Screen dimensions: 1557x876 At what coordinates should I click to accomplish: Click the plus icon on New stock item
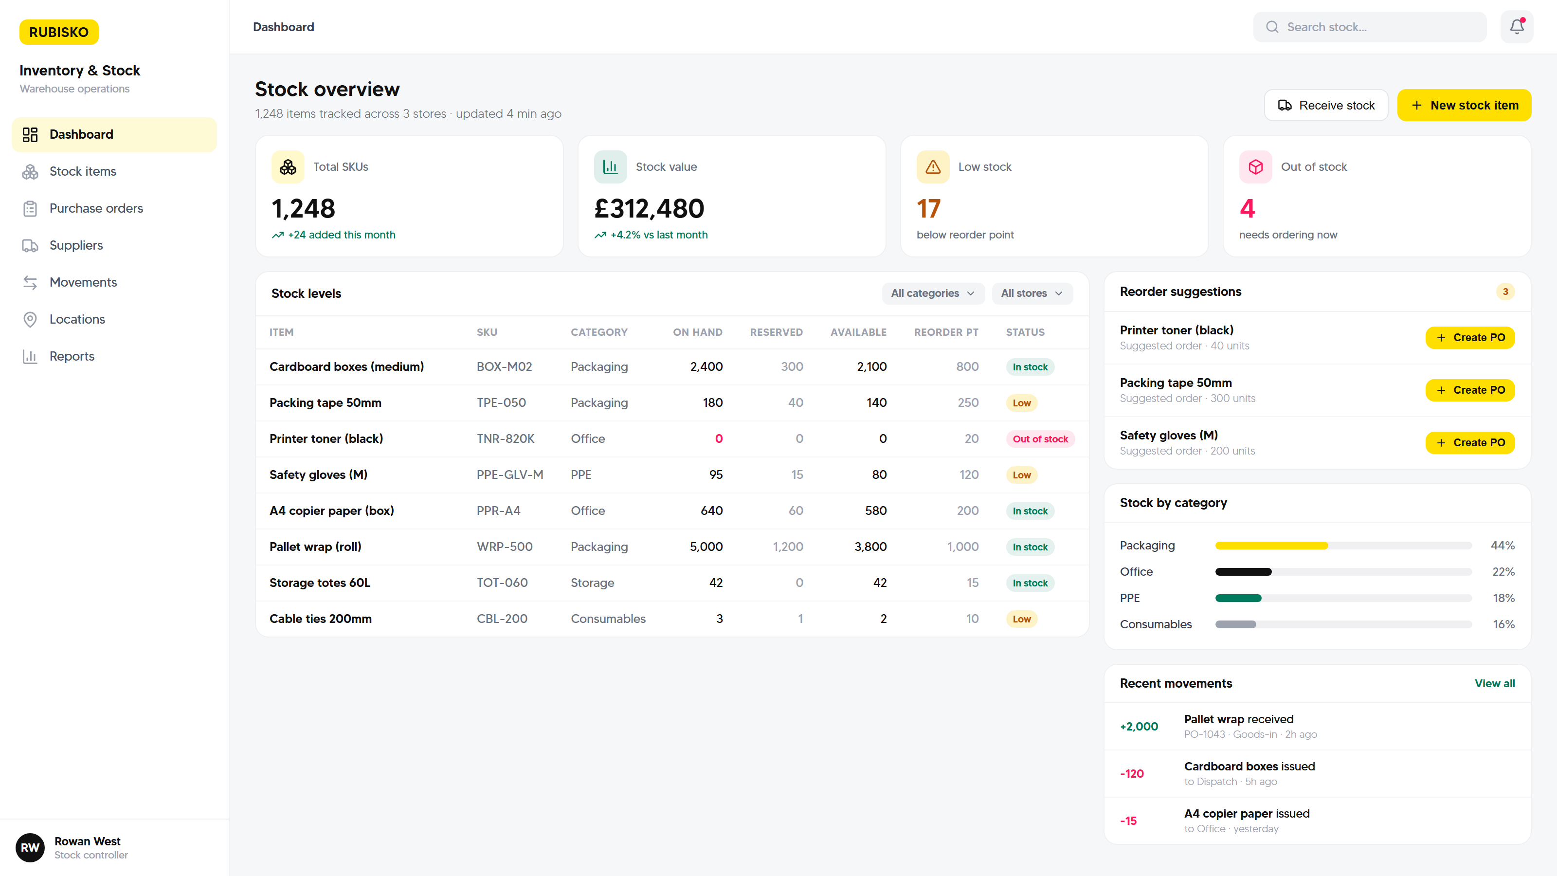tap(1416, 105)
